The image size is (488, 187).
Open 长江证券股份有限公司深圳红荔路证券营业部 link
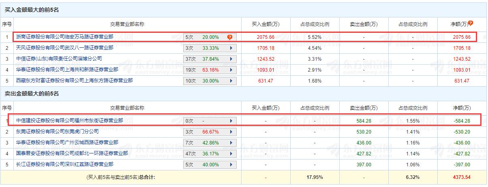64,164
